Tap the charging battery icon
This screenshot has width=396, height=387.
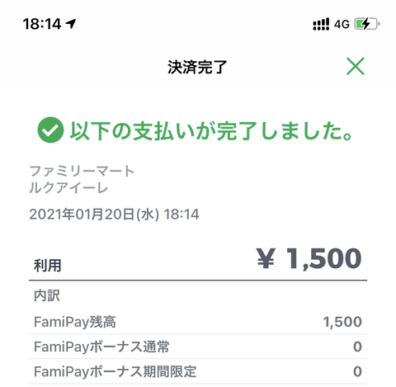(x=367, y=24)
